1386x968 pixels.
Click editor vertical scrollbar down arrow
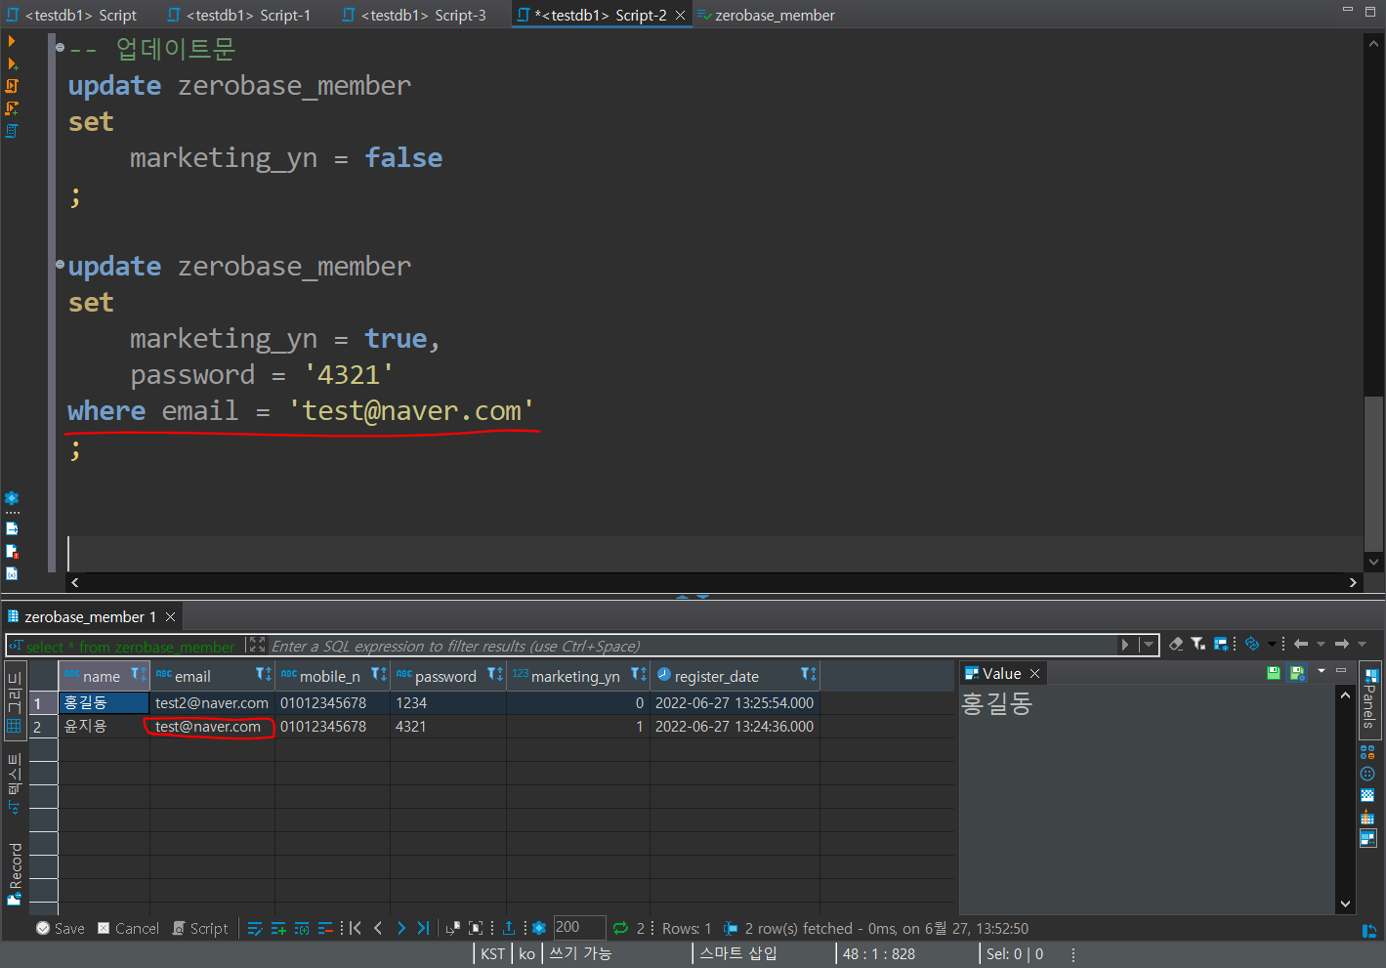(x=1373, y=562)
